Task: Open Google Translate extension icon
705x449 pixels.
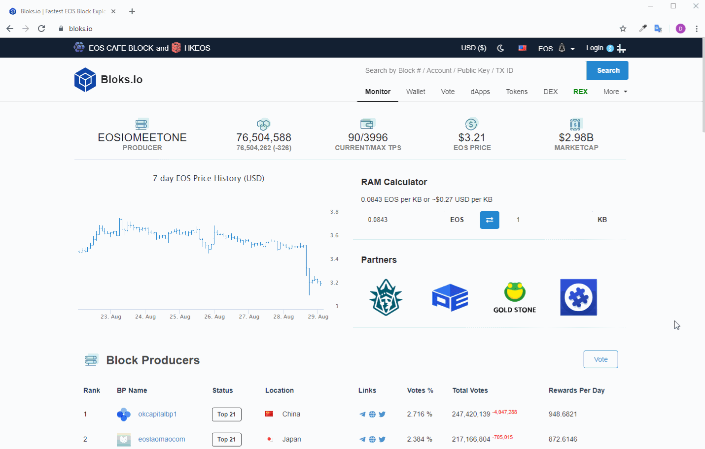Action: click(x=658, y=29)
